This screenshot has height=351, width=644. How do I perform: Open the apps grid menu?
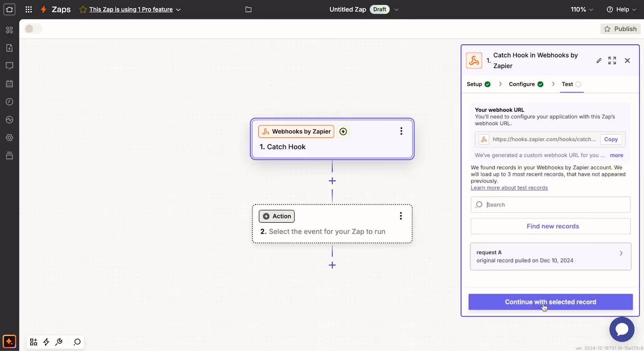(29, 9)
